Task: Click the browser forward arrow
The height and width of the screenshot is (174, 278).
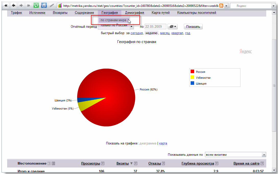Action: click(x=21, y=6)
